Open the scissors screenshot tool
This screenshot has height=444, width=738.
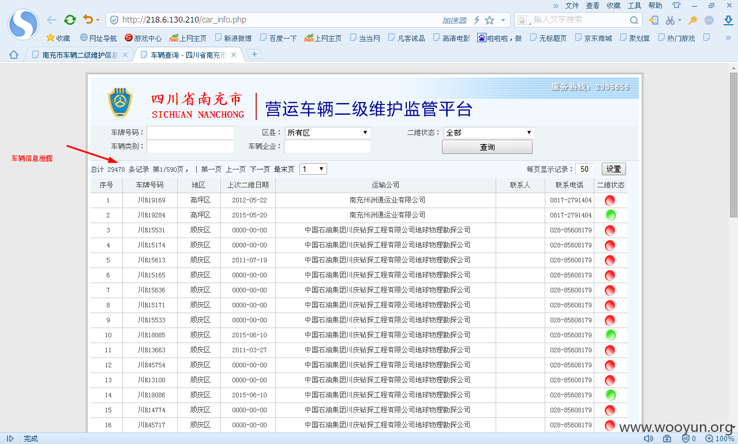(x=670, y=20)
